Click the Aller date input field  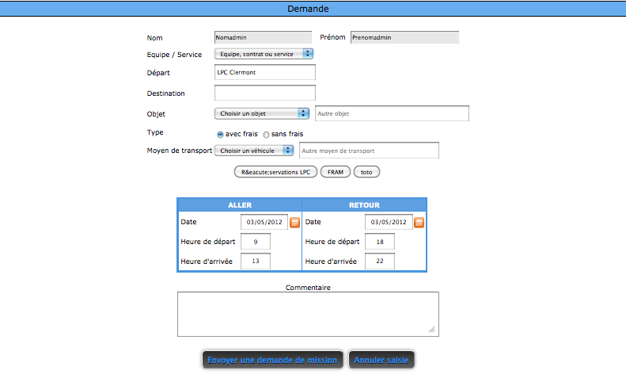point(264,223)
